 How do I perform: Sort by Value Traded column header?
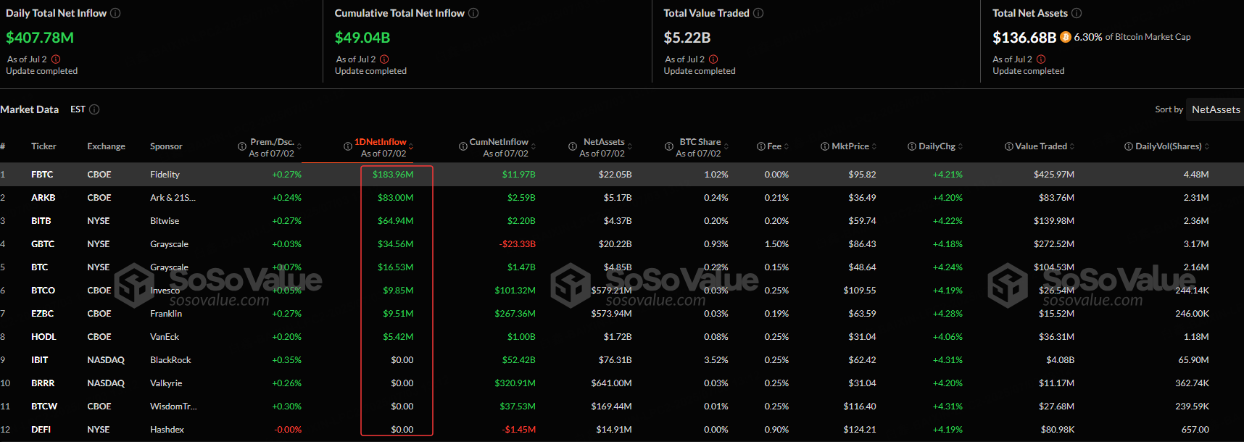coord(1040,146)
